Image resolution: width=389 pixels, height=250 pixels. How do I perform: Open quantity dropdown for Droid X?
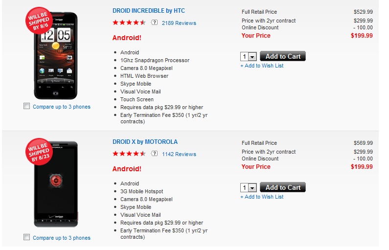[x=249, y=188]
